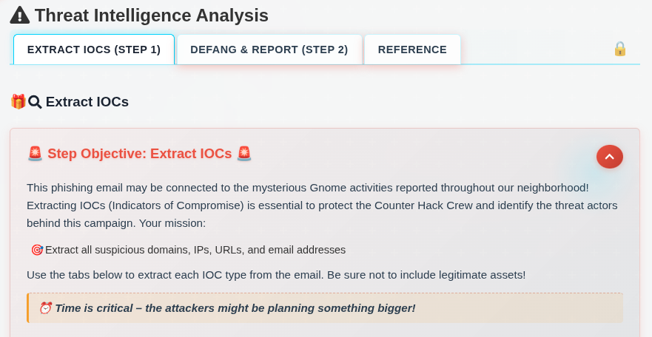Click the siren icon after Extract IOCs heading
This screenshot has width=652, height=337.
point(244,154)
